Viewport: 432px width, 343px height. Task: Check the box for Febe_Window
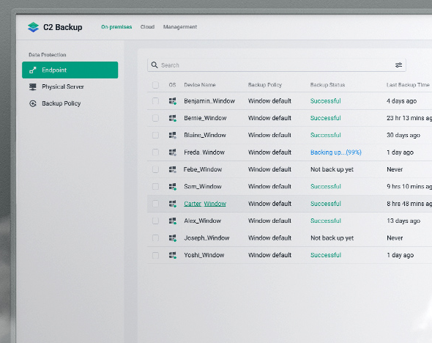[x=155, y=169]
